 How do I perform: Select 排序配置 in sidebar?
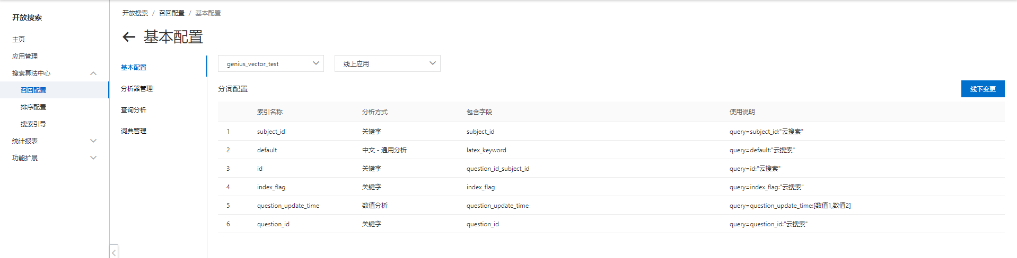(33, 107)
